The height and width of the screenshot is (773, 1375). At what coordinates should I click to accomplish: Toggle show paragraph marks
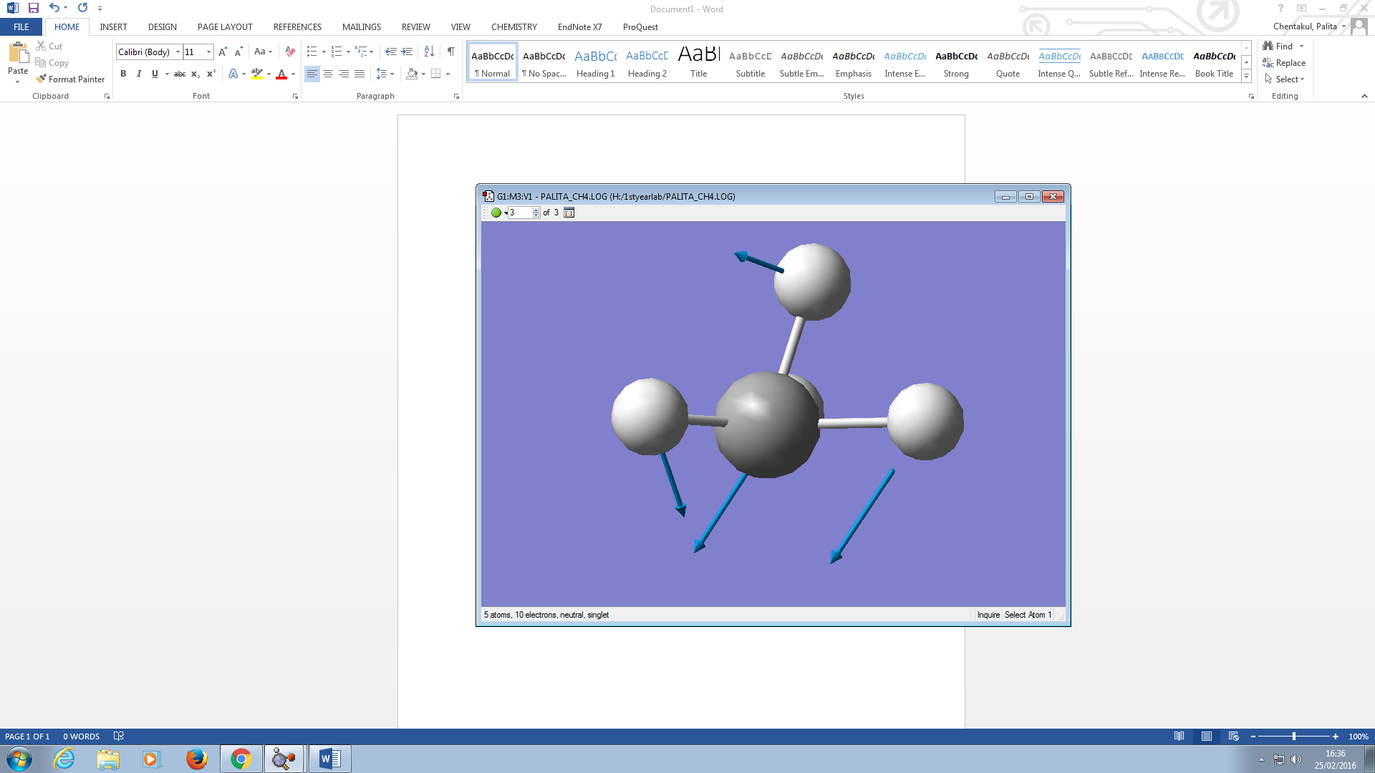click(450, 52)
